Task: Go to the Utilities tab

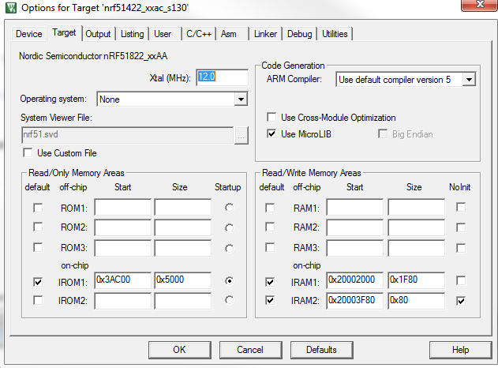Action: click(335, 34)
